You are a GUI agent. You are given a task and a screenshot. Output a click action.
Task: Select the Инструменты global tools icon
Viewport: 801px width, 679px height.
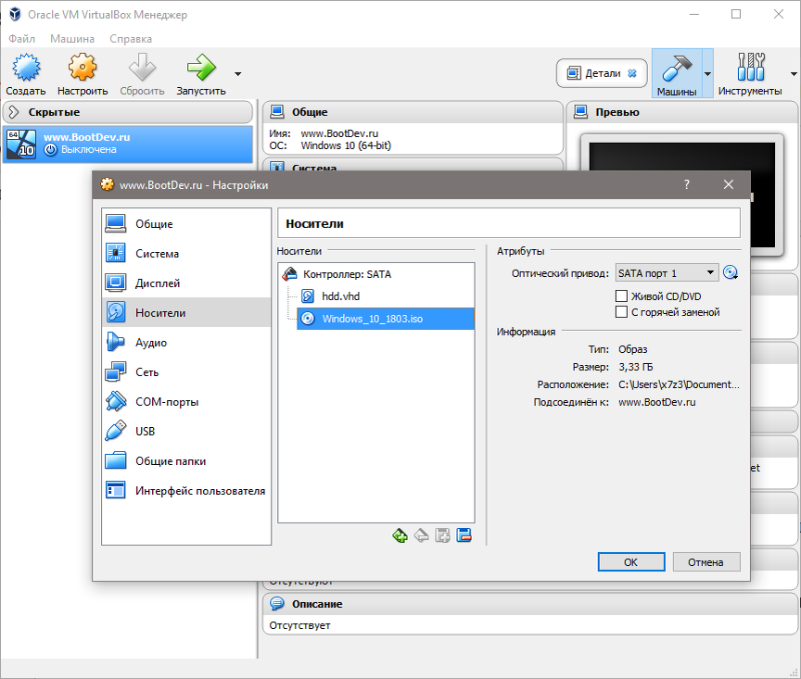pyautogui.click(x=750, y=67)
